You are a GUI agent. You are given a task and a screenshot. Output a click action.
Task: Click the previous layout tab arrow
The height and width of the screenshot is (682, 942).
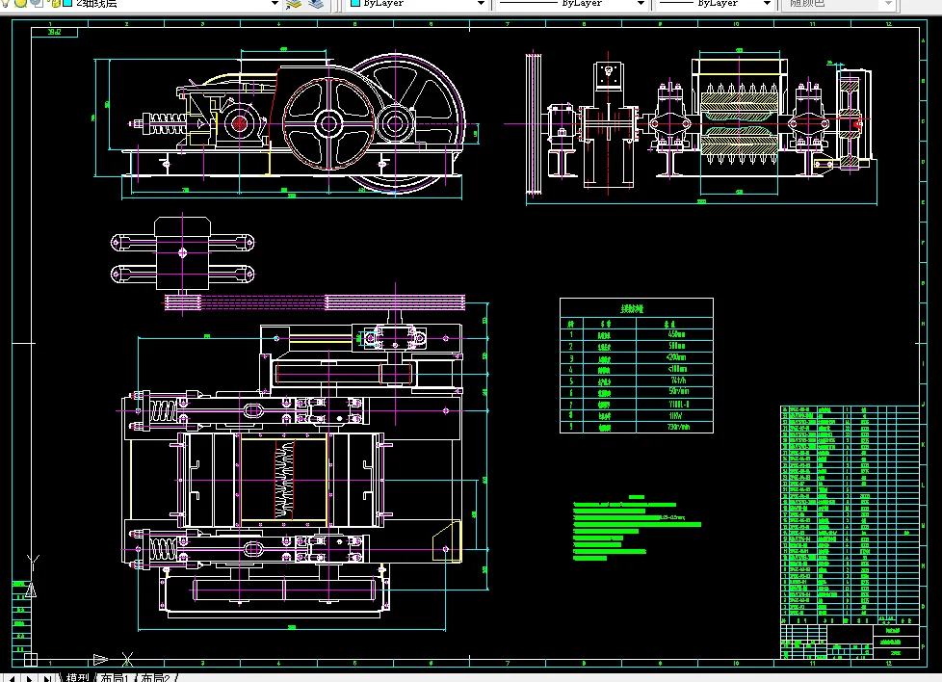click(12, 678)
